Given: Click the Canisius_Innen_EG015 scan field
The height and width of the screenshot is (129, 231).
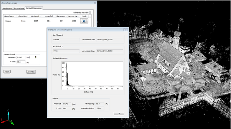Looking at the screenshot, I should pos(110,51).
